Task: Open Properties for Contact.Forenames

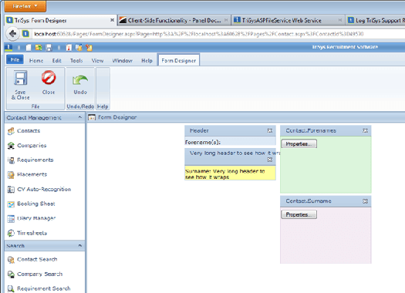Action: point(299,143)
